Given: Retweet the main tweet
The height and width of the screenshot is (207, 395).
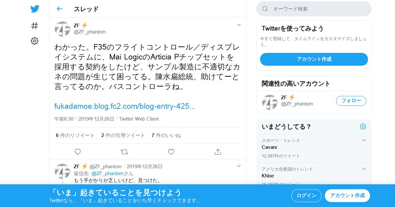Looking at the screenshot, I should click(x=124, y=152).
